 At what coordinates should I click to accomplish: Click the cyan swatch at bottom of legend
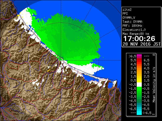139,113
